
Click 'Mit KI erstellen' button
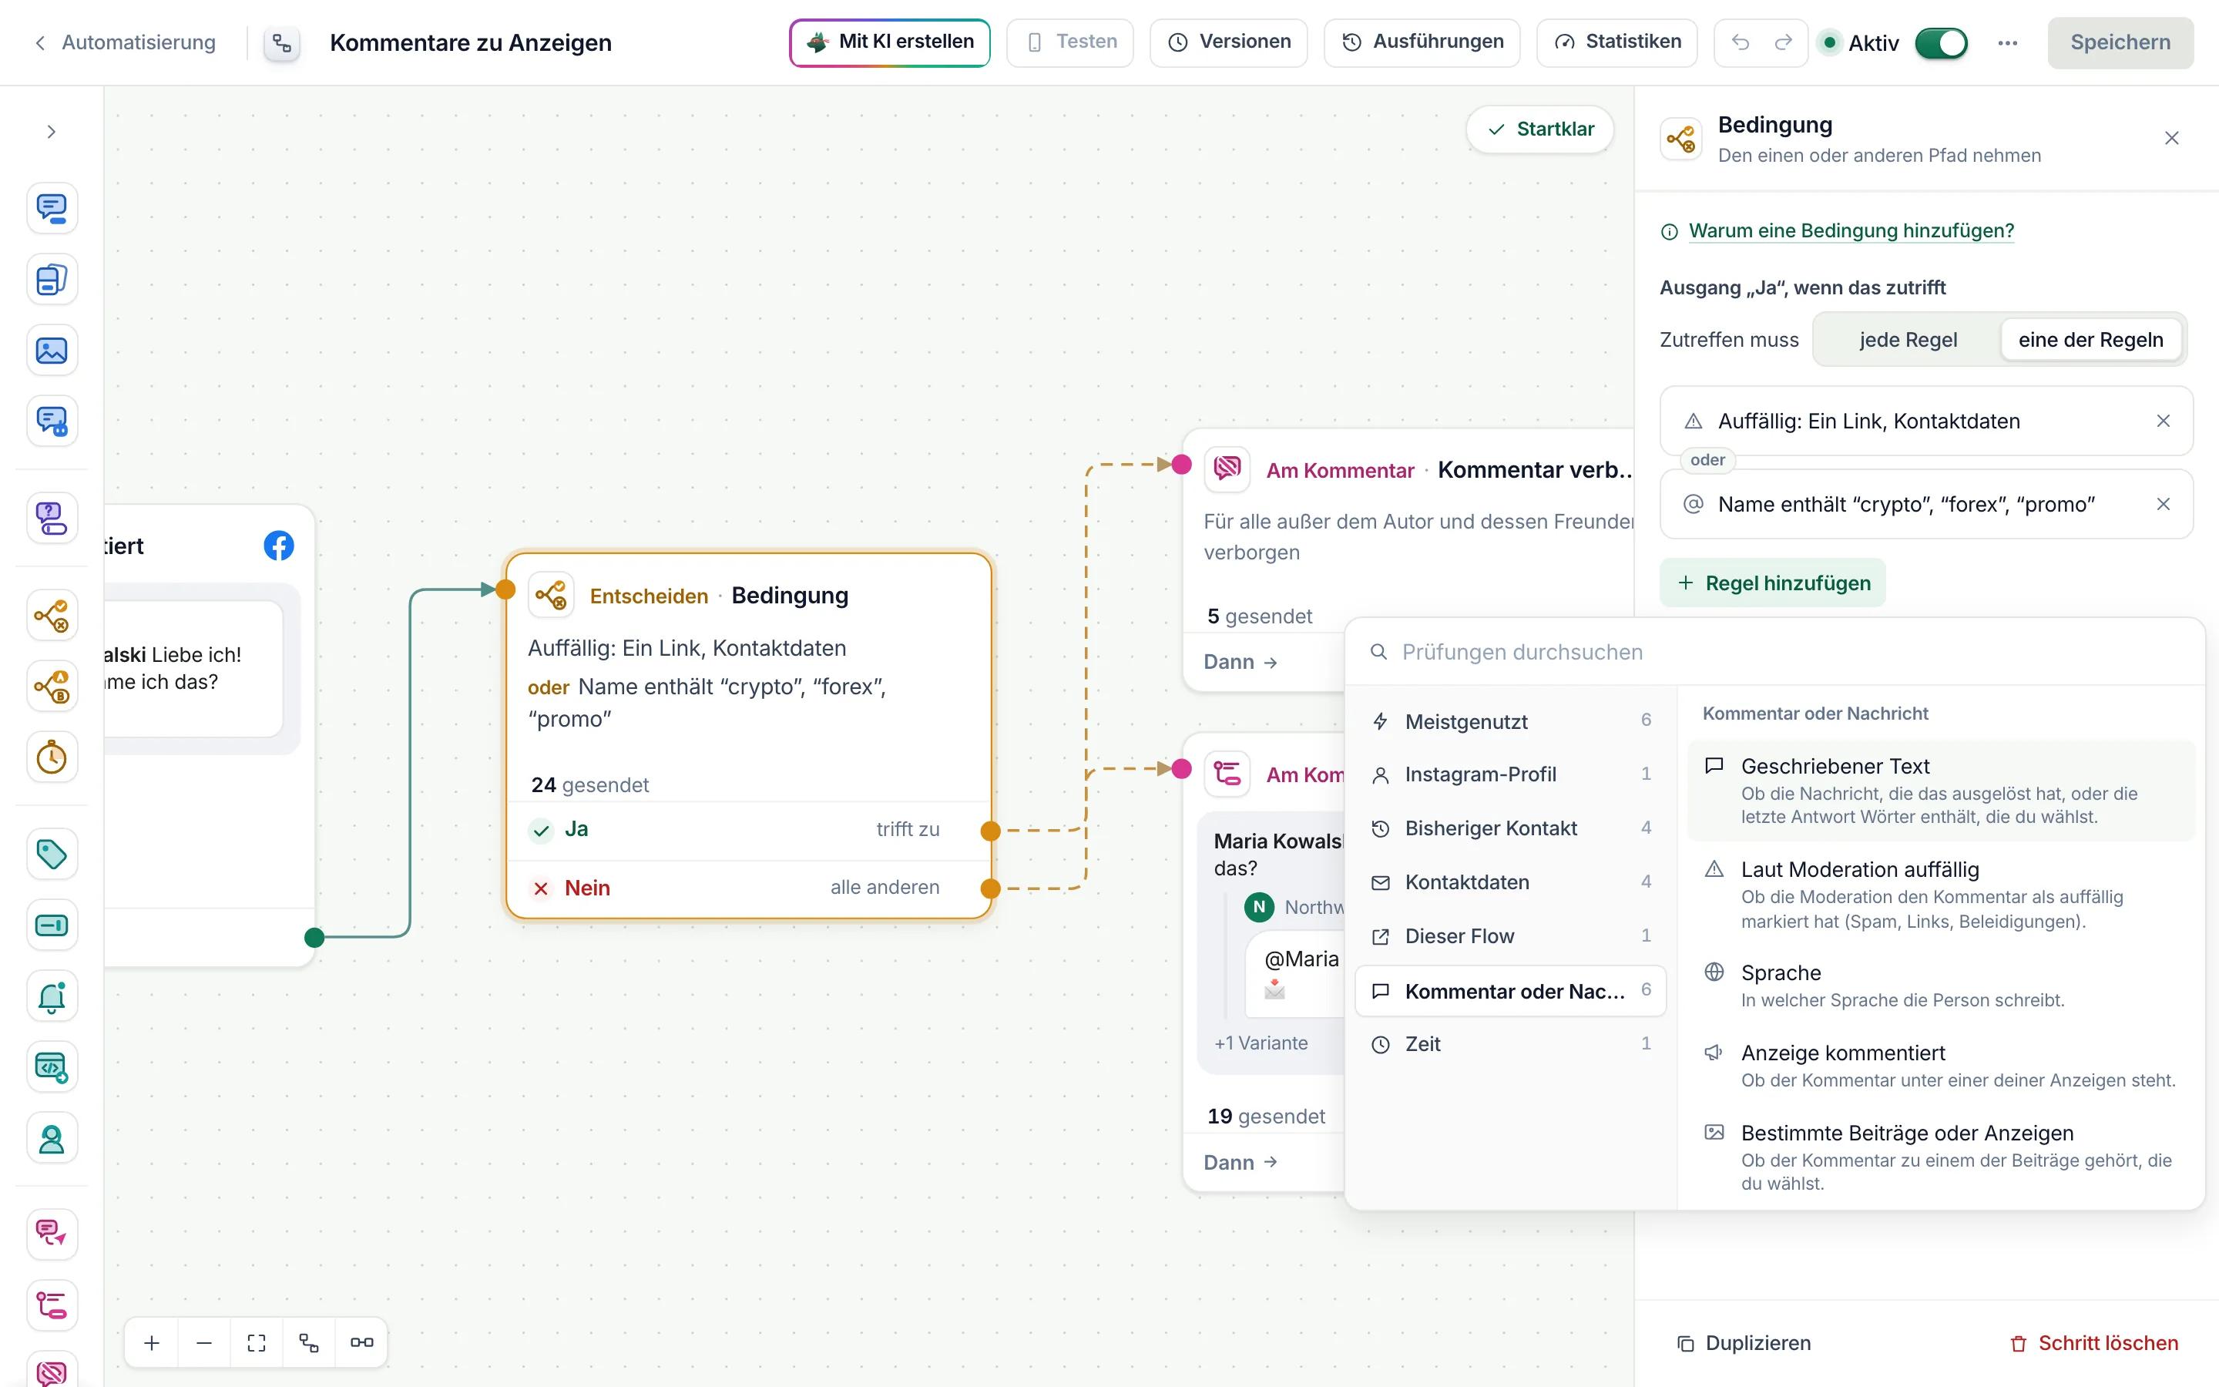889,42
